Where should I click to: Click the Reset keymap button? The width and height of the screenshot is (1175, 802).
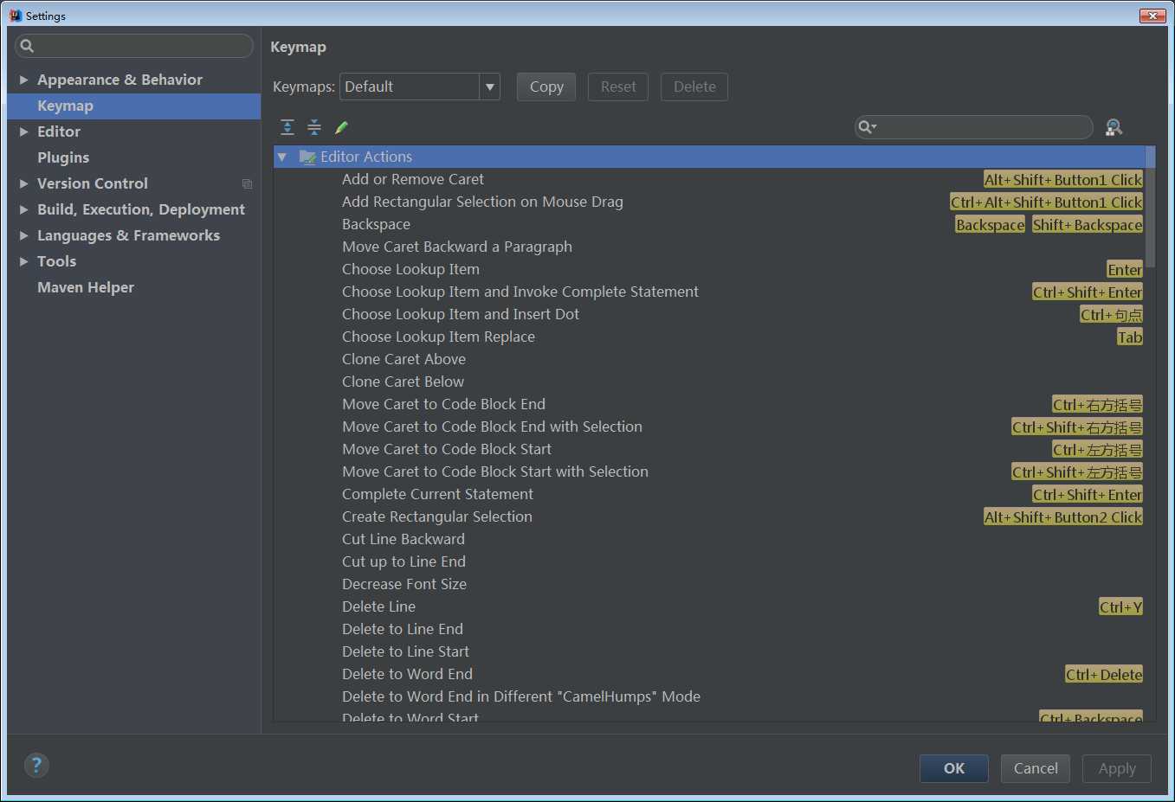618,87
